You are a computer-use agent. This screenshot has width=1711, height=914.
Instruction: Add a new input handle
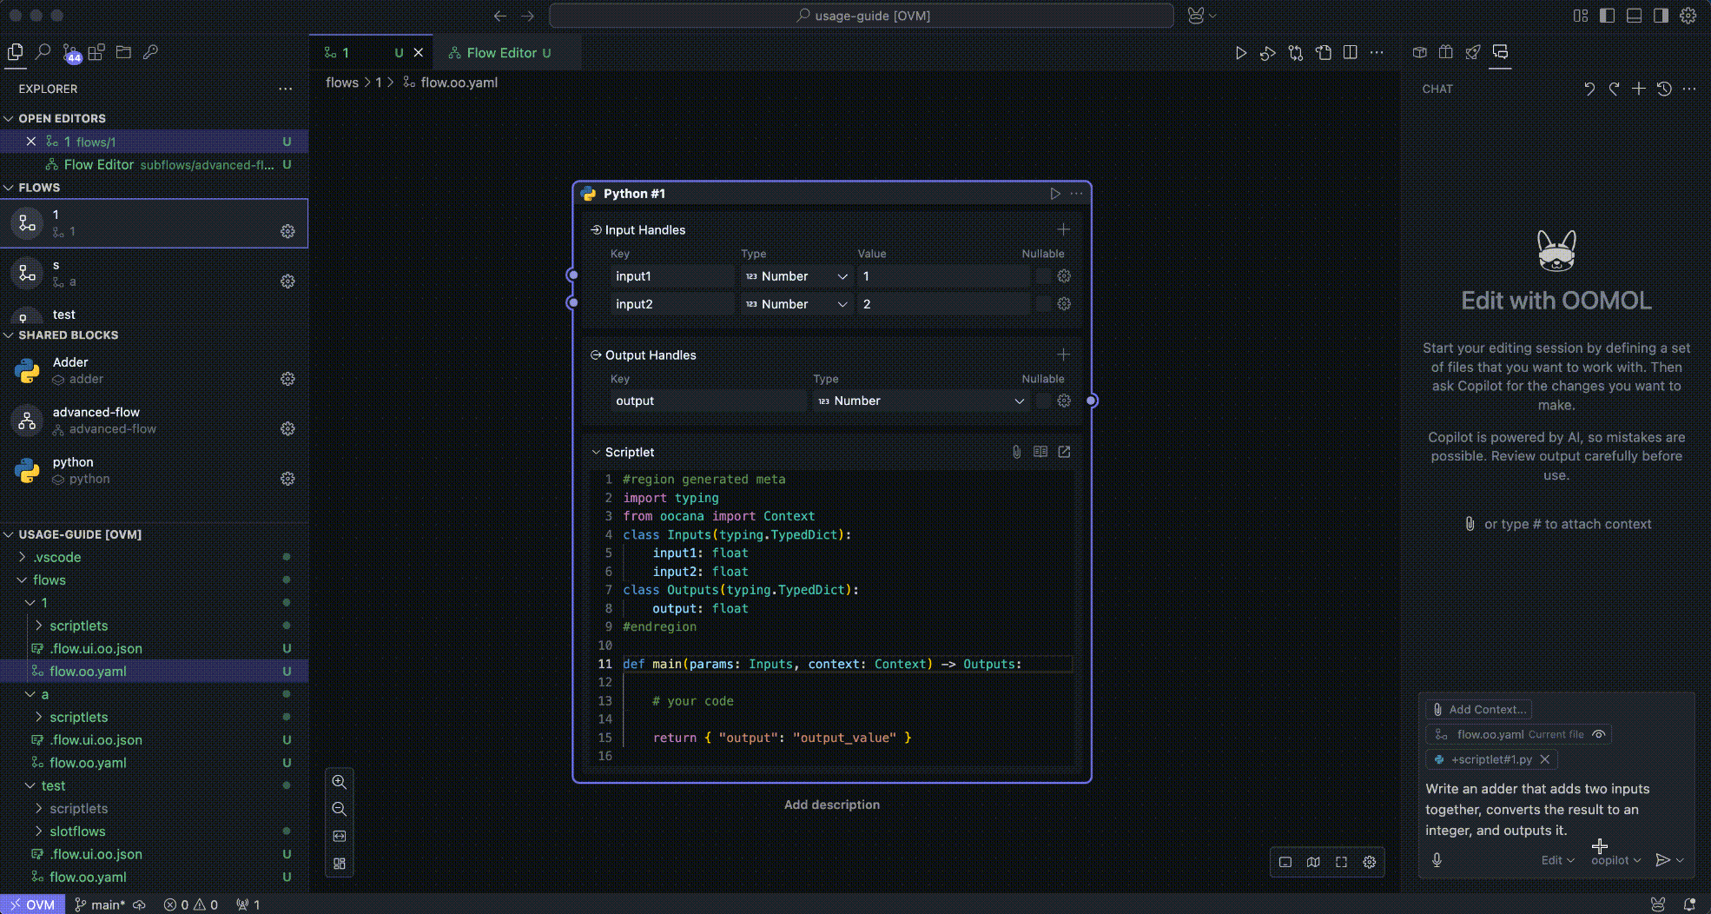(1063, 229)
